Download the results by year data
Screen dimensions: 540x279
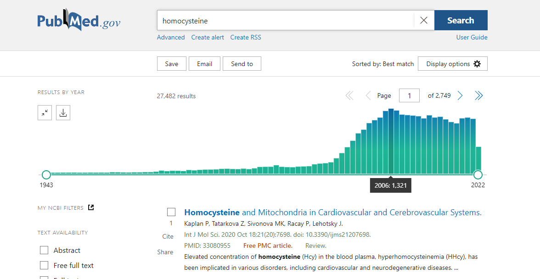click(63, 112)
